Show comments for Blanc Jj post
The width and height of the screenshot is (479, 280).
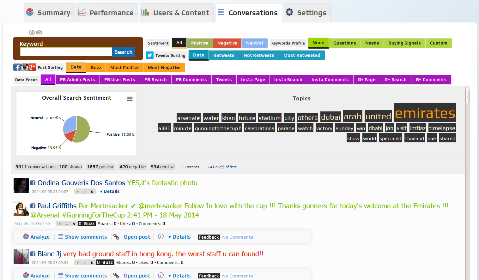82,276
